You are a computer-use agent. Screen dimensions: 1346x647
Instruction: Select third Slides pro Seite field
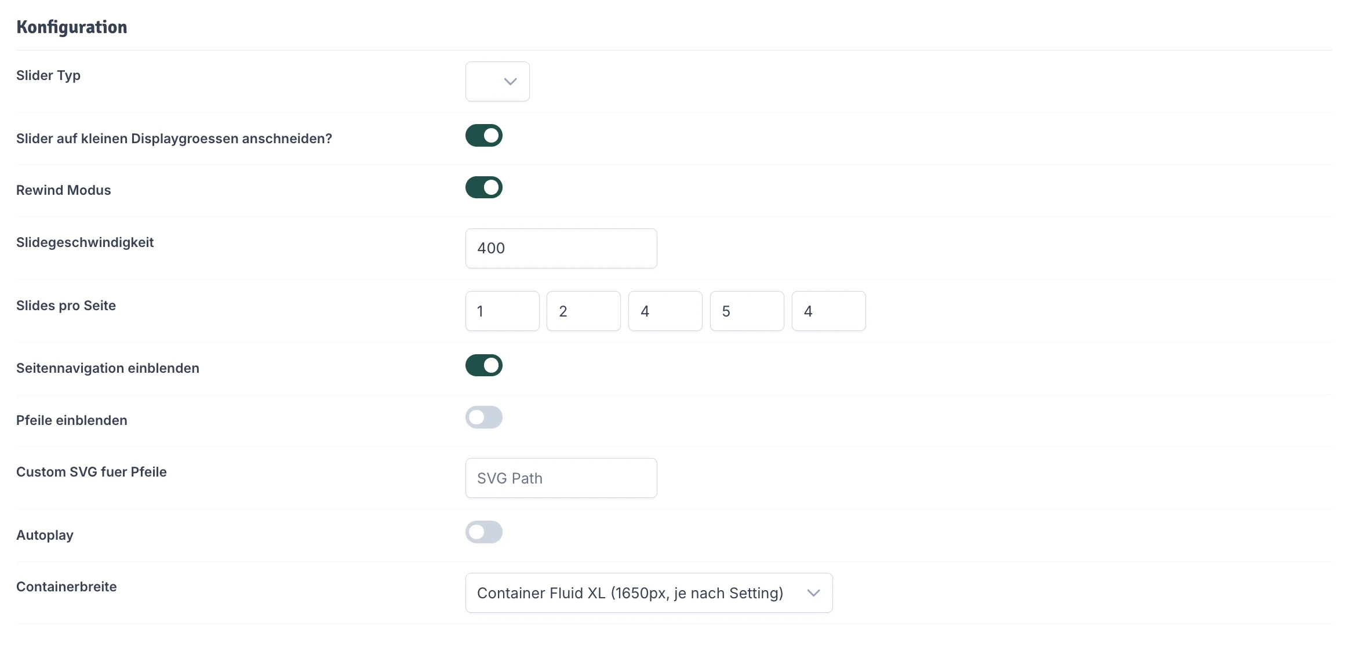(665, 311)
